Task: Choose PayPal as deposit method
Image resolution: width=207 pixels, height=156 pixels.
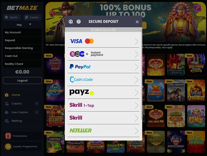Action: pyautogui.click(x=103, y=67)
